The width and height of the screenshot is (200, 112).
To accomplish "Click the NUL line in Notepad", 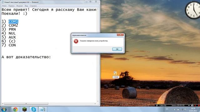I will click(9, 33).
